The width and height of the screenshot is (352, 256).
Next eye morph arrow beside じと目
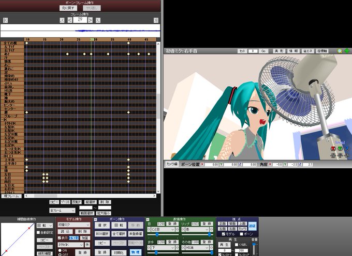(x=177, y=230)
